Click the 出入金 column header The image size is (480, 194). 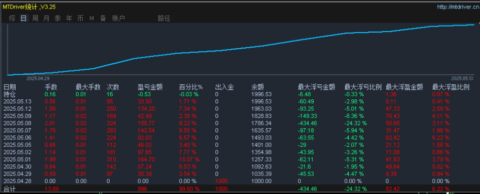point(224,87)
